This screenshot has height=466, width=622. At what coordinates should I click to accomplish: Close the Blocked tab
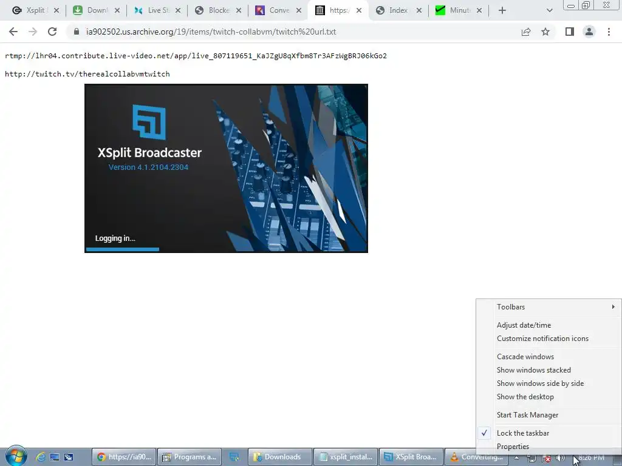coord(238,10)
